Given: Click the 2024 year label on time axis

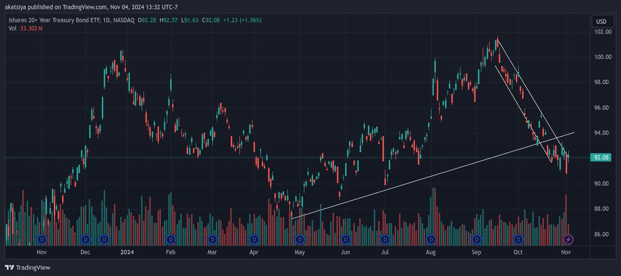Looking at the screenshot, I should pyautogui.click(x=127, y=252).
